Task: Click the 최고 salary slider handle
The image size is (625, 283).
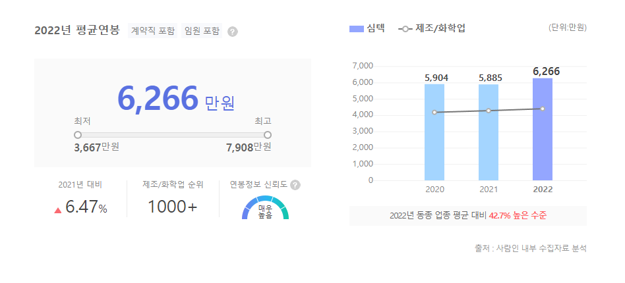Action: pyautogui.click(x=268, y=135)
